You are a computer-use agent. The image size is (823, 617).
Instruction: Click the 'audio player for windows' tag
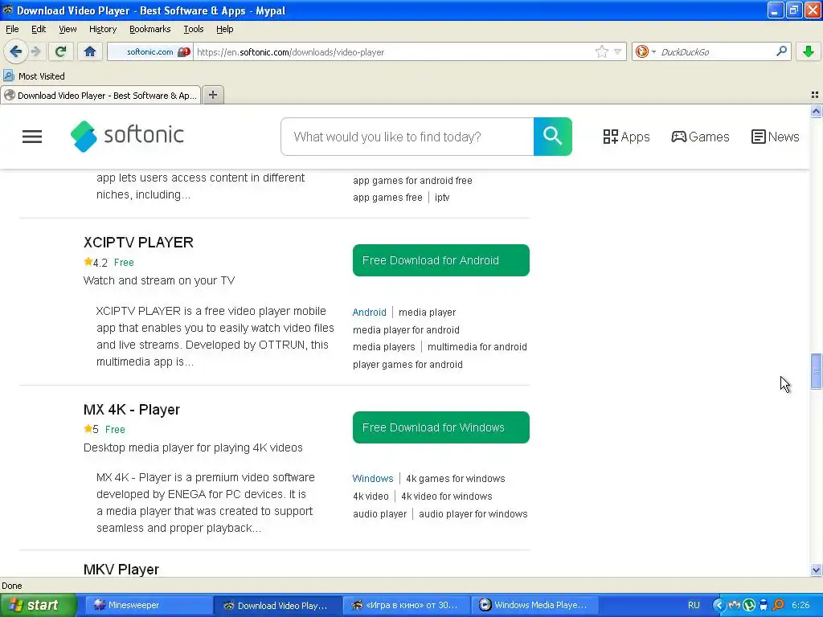point(473,514)
